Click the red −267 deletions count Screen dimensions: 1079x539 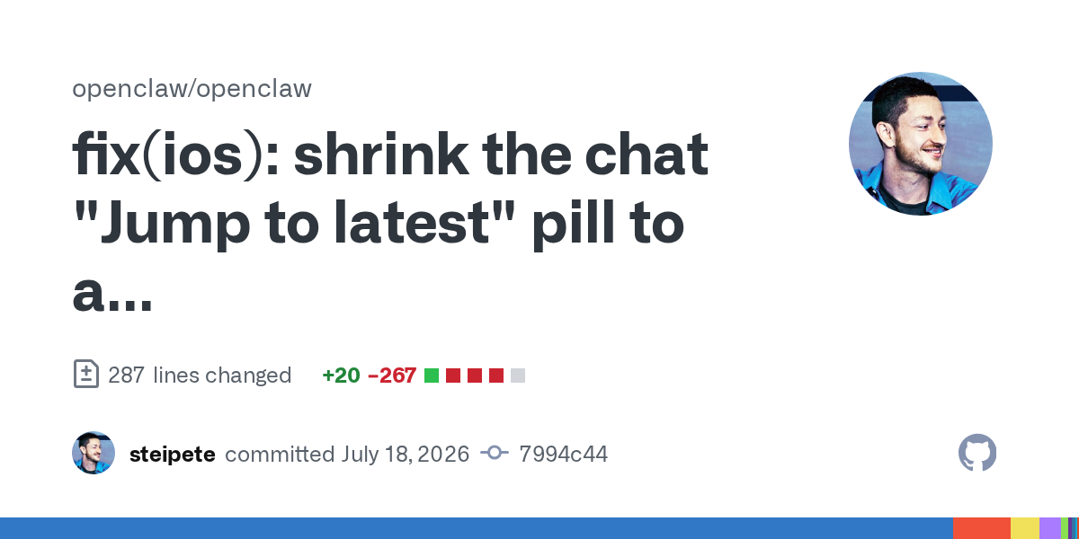tap(392, 376)
